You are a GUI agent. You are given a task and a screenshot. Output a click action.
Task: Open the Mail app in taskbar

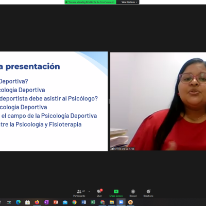65,202
